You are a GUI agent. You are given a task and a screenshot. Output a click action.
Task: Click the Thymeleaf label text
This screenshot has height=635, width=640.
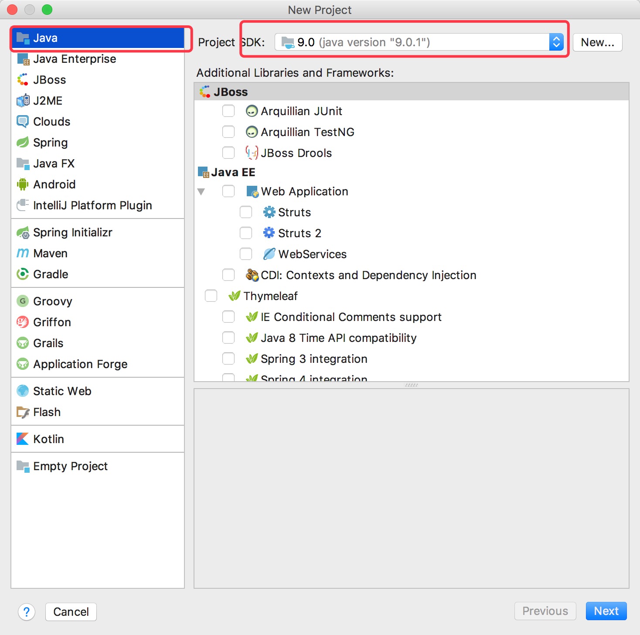pyautogui.click(x=270, y=296)
